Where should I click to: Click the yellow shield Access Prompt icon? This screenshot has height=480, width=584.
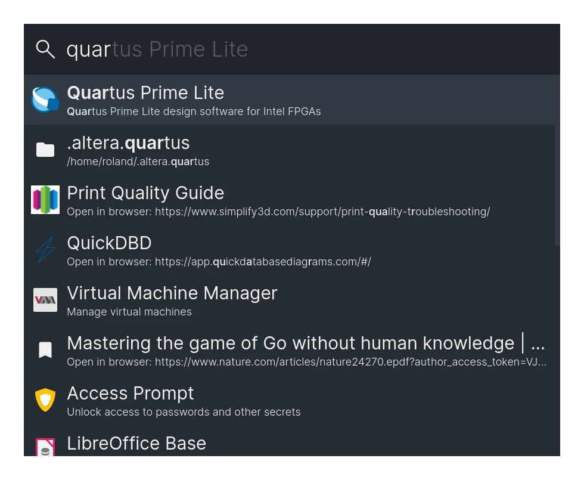[x=45, y=400]
